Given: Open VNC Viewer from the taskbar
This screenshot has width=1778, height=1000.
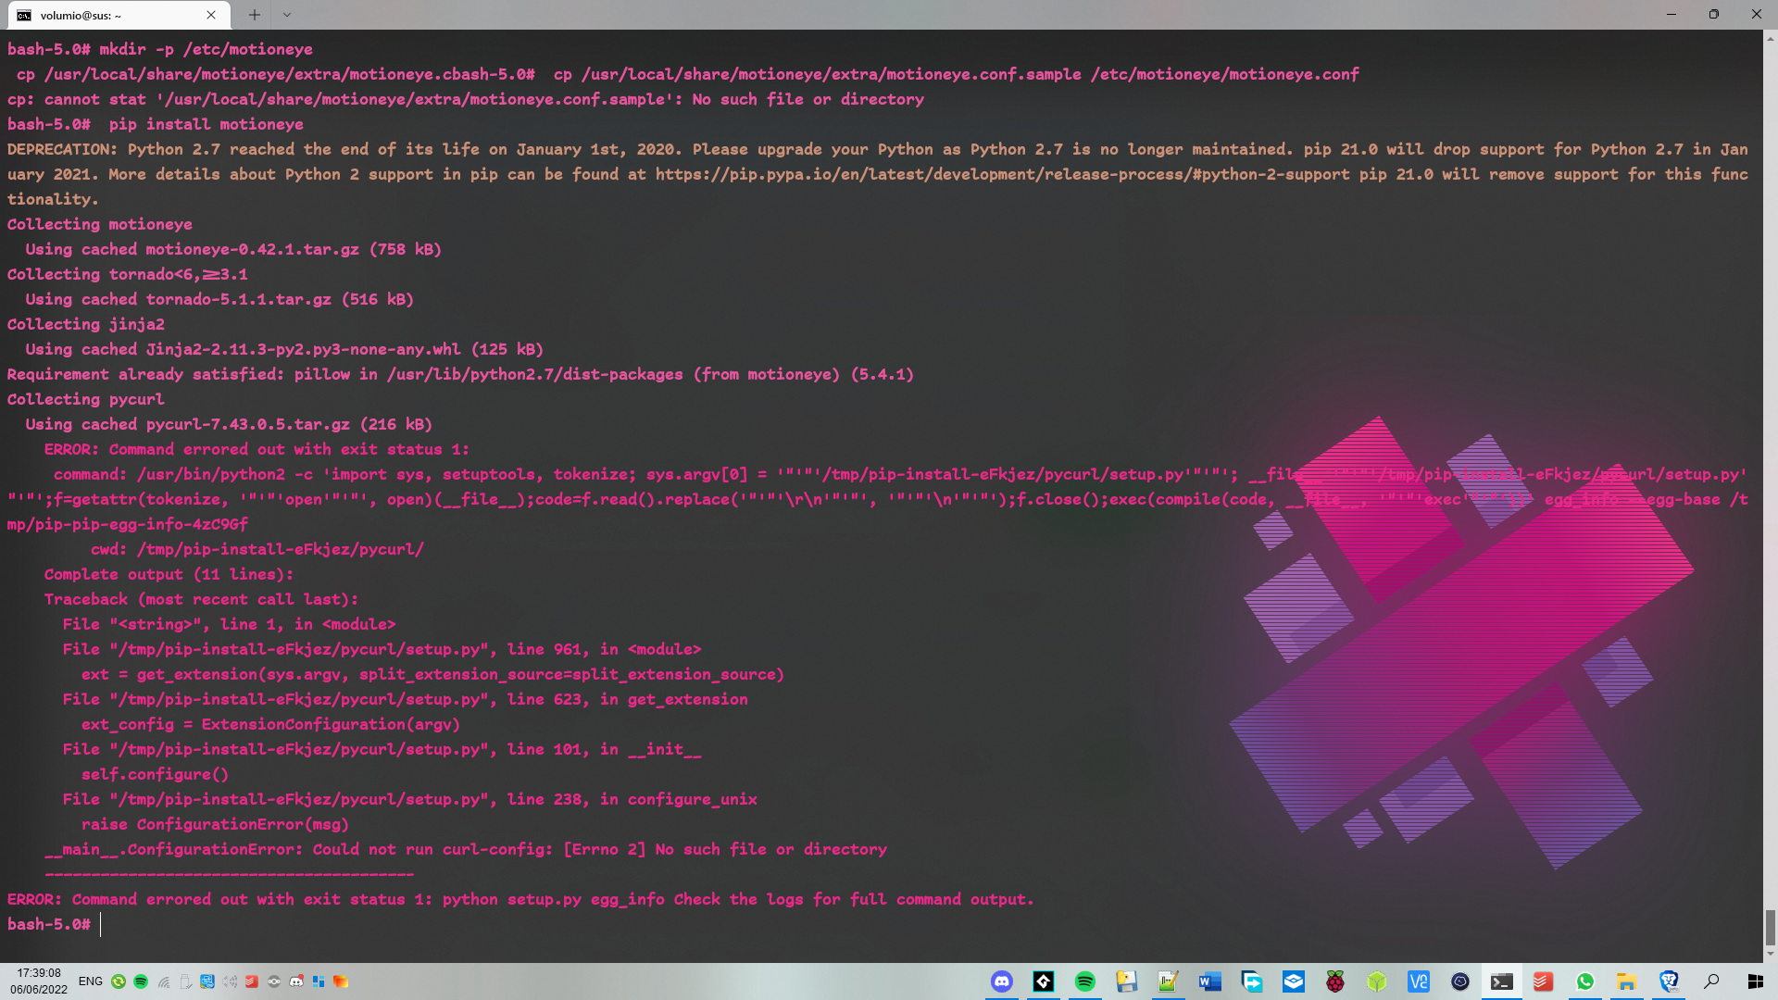Looking at the screenshot, I should click(1418, 981).
